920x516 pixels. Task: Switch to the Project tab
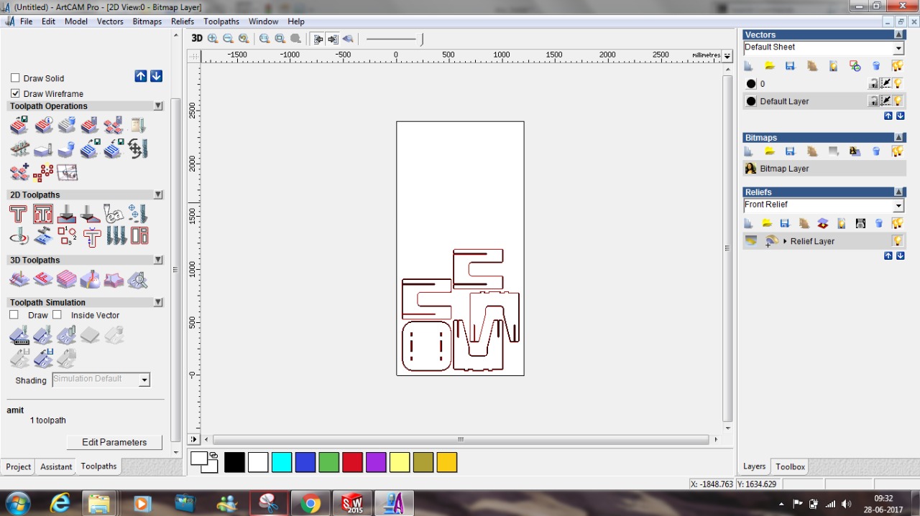pyautogui.click(x=18, y=466)
